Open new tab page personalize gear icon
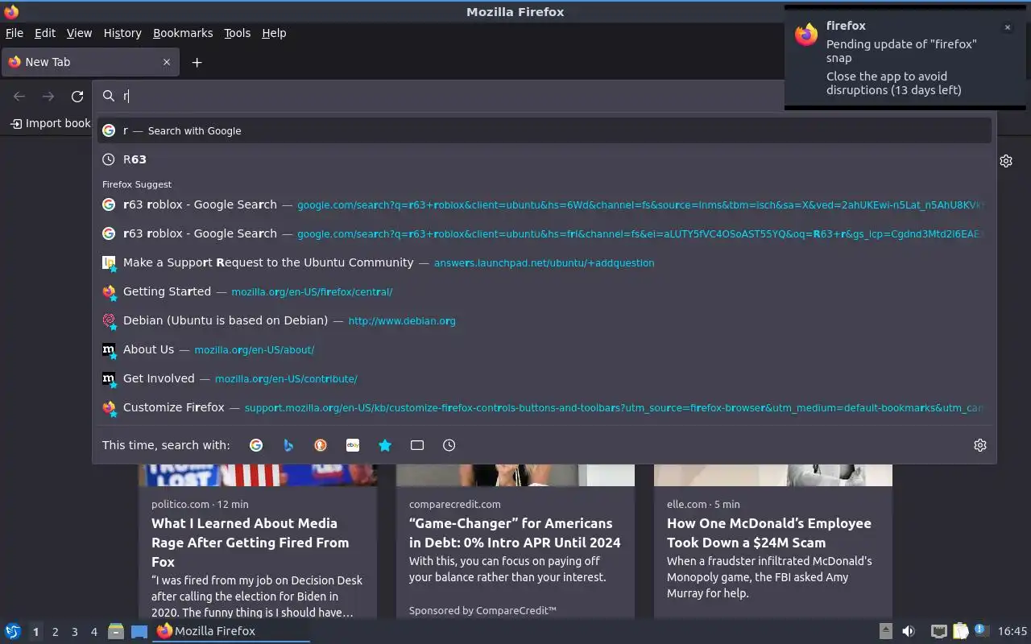Viewport: 1031px width, 644px height. point(1006,161)
